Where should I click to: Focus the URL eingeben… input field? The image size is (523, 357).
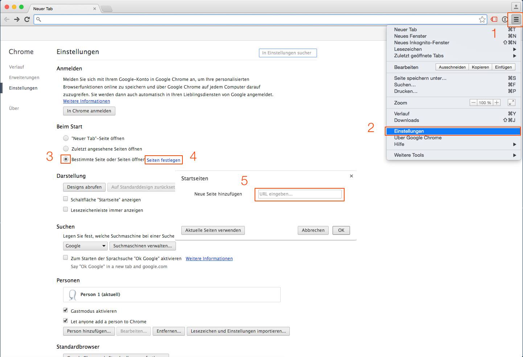pos(300,194)
